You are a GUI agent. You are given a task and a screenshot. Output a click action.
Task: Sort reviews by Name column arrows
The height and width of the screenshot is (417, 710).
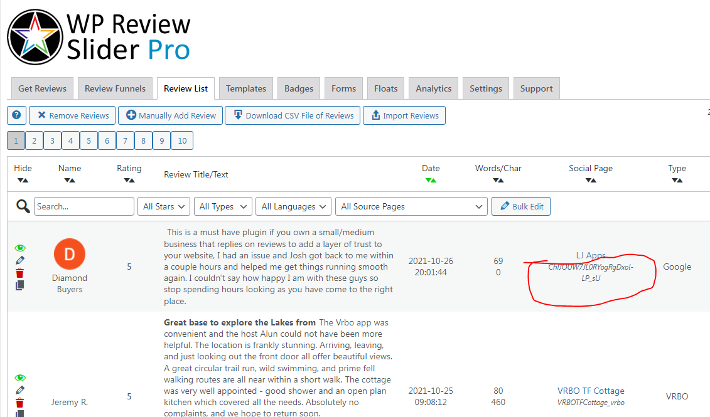pos(69,181)
